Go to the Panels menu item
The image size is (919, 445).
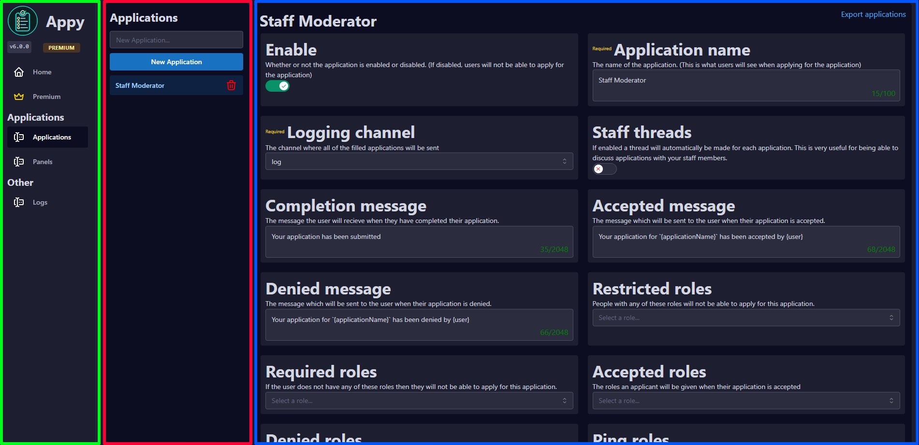pos(43,162)
